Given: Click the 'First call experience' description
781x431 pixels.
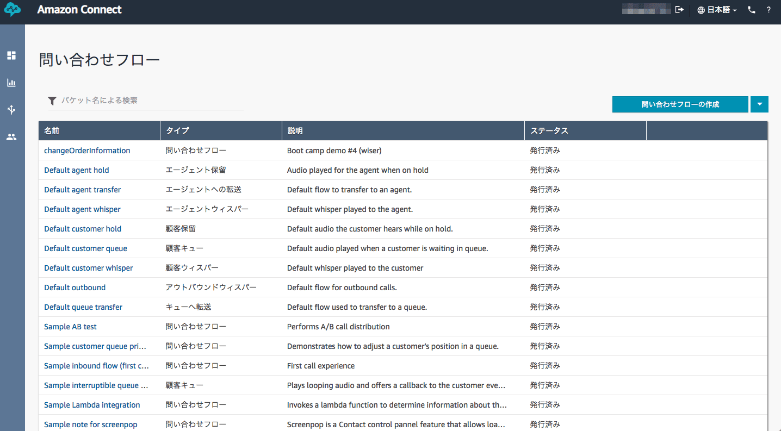Looking at the screenshot, I should point(321,366).
